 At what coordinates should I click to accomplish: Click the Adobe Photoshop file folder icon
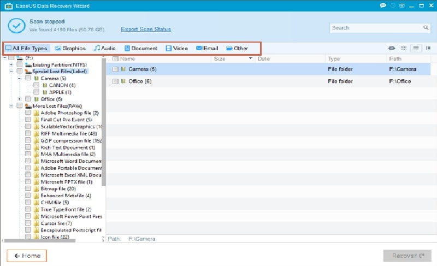36,113
